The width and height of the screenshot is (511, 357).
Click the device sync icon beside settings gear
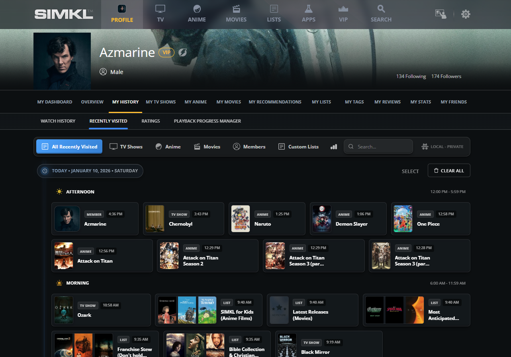441,14
